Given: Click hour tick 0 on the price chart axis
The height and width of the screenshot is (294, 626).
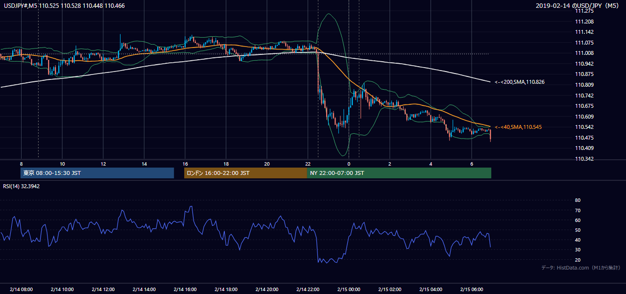Looking at the screenshot, I should pos(349,163).
